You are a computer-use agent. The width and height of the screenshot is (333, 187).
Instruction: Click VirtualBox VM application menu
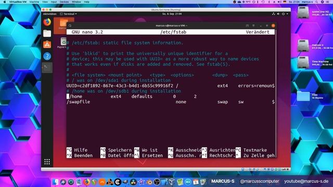(x=18, y=2)
